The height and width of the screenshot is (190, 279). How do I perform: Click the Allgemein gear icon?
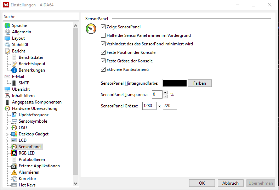tap(7, 32)
